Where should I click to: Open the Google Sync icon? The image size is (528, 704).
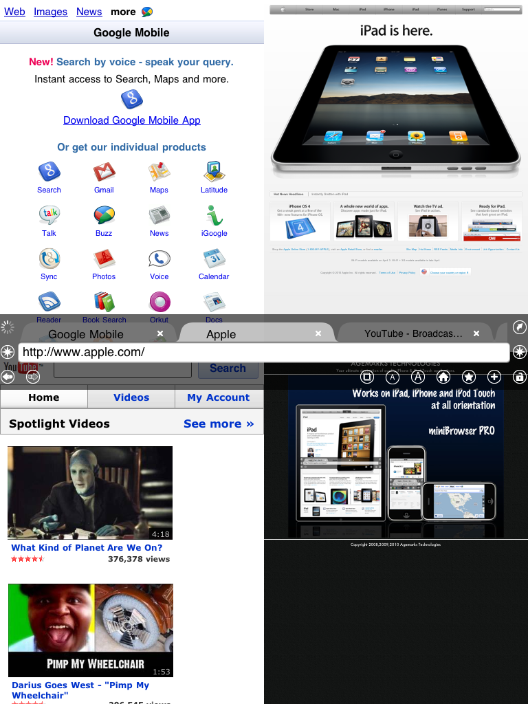click(x=49, y=258)
